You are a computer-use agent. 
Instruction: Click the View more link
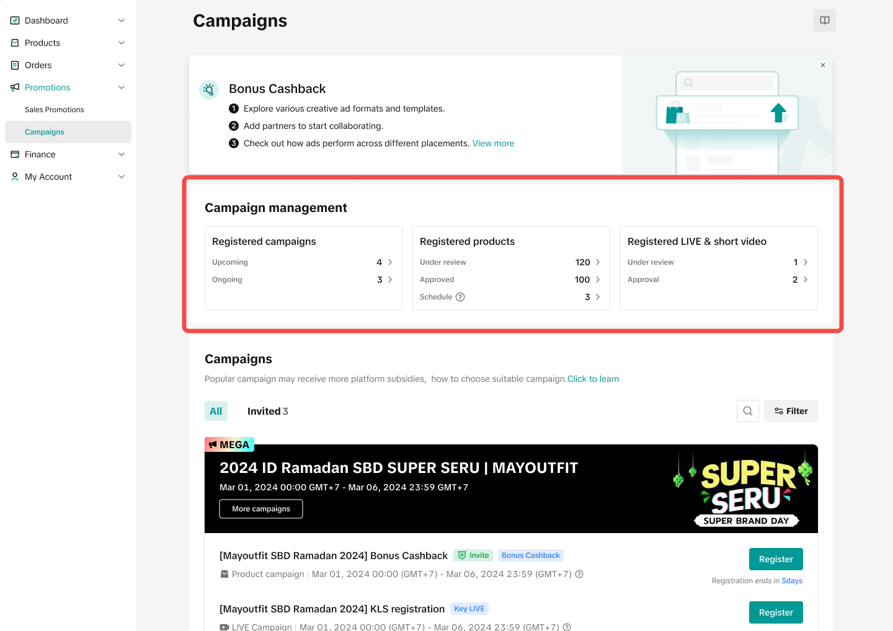[x=493, y=143]
